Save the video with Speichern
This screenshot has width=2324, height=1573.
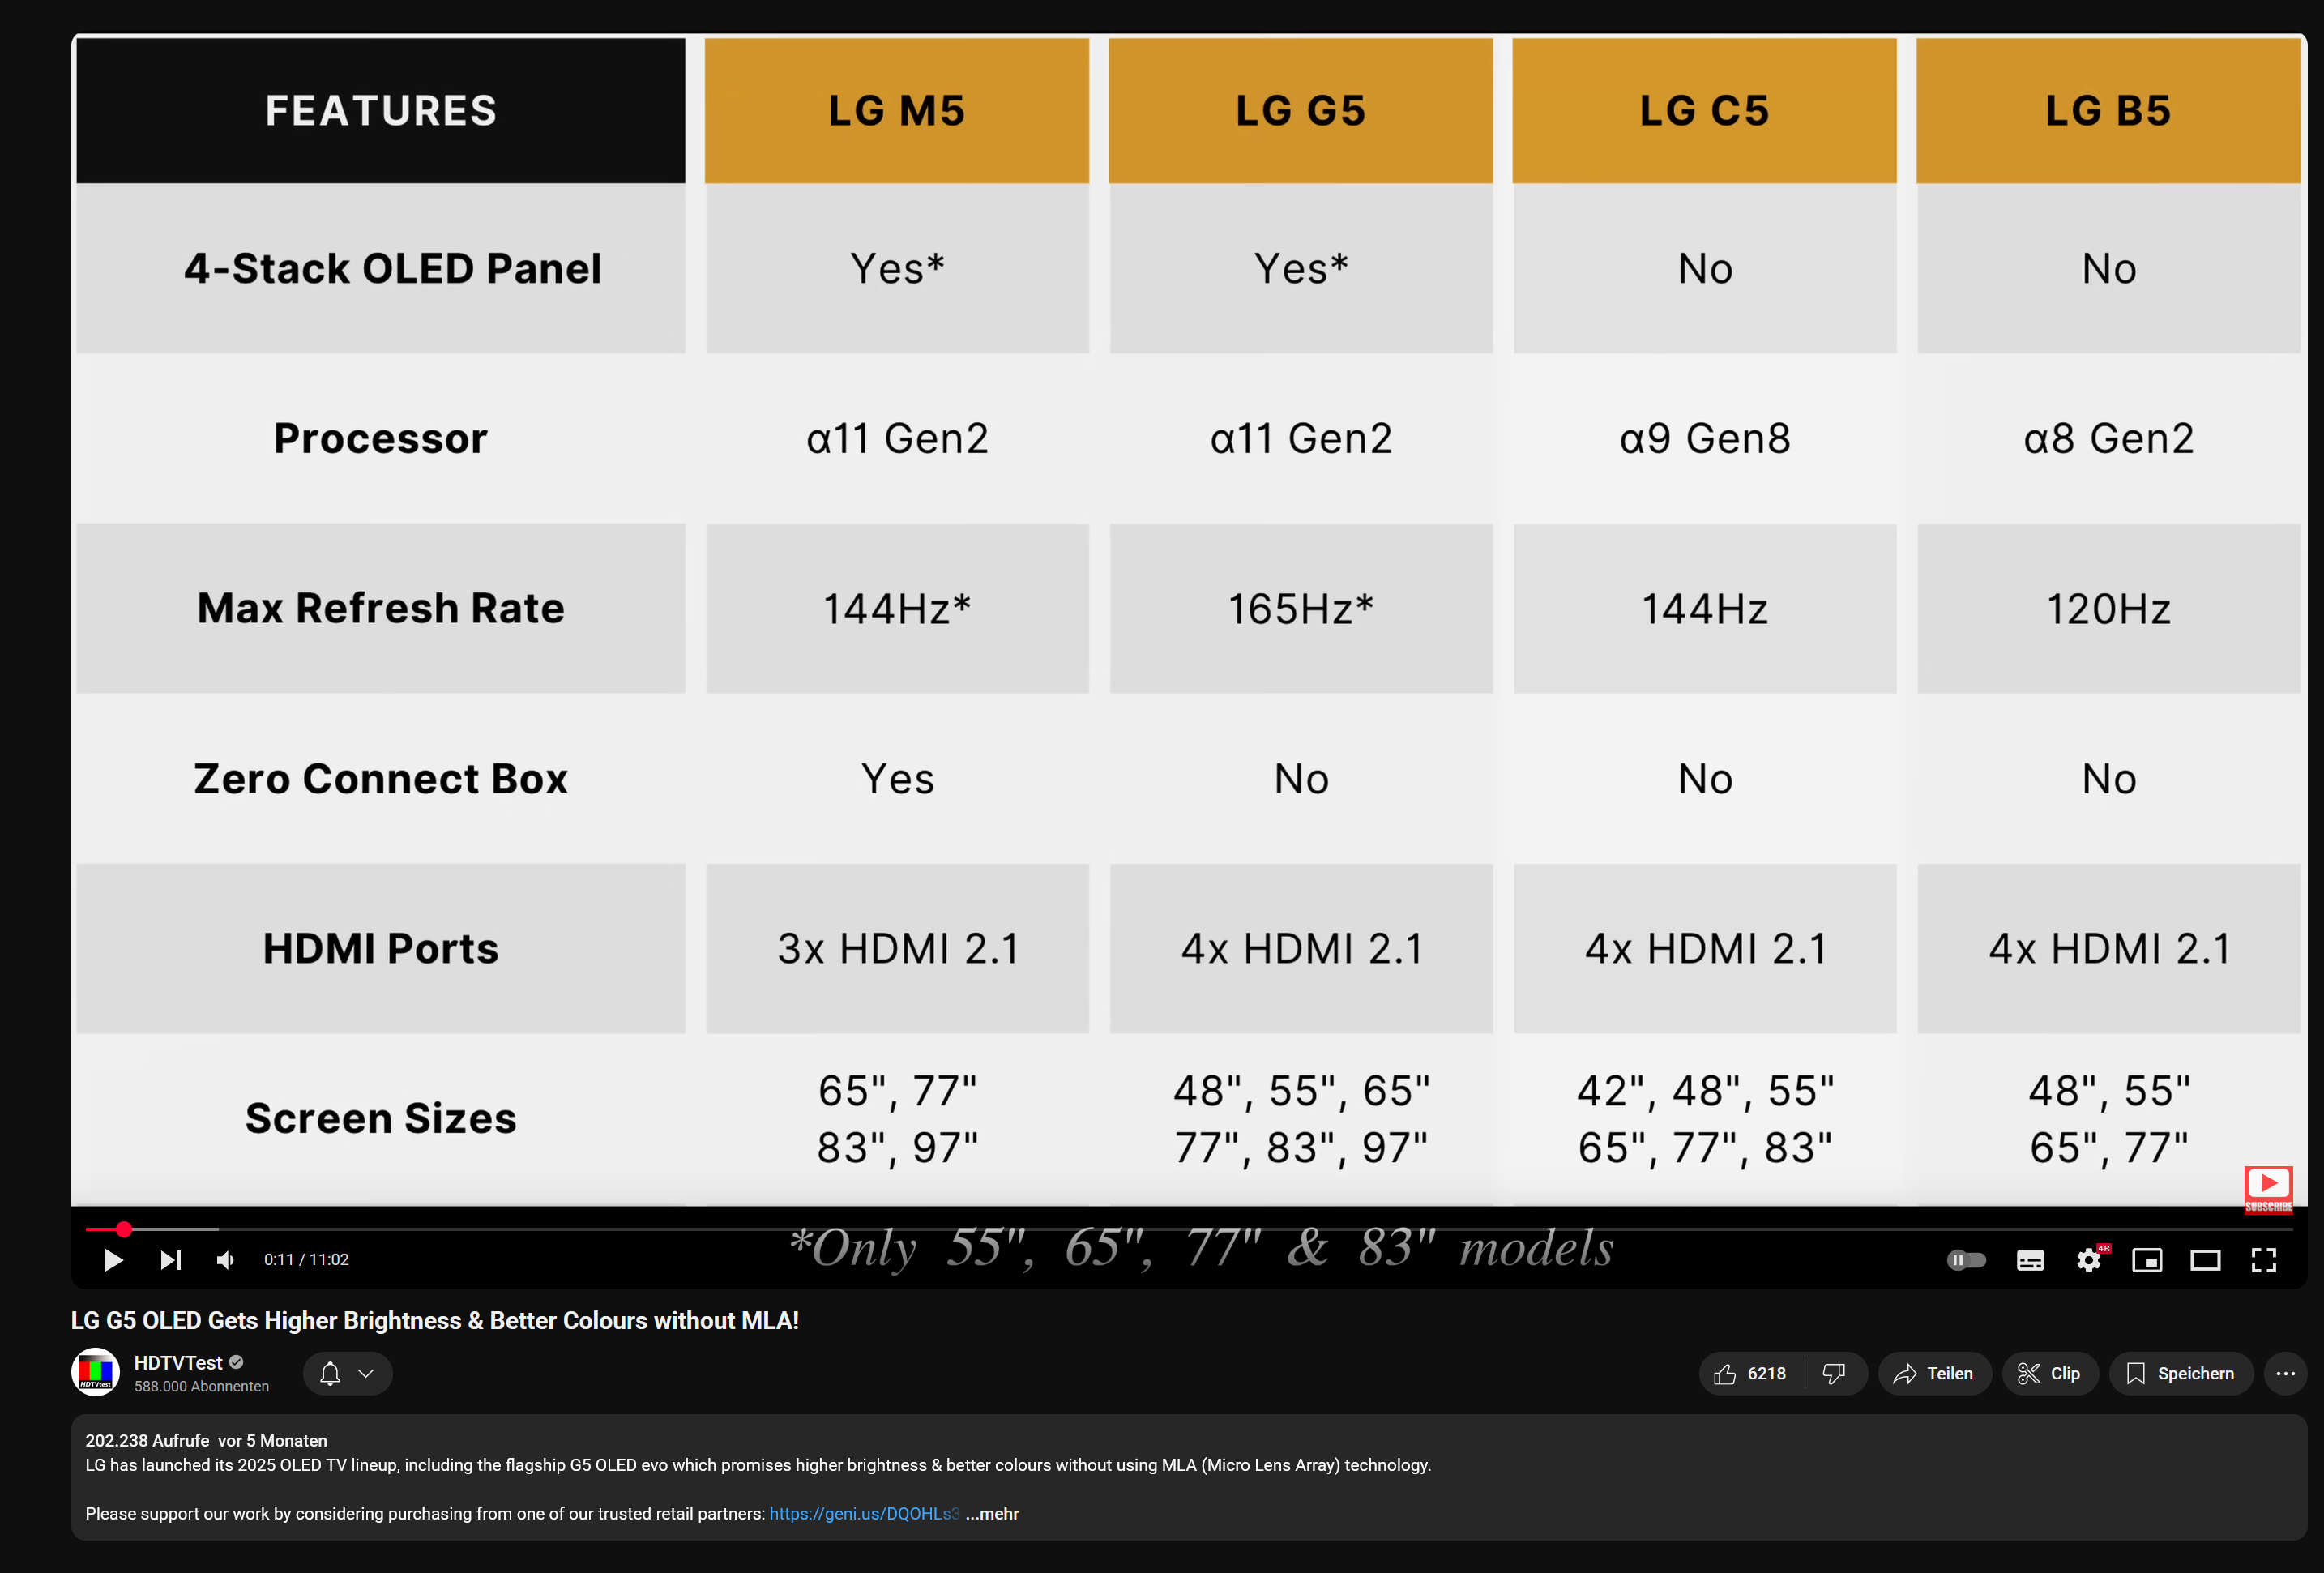[x=2181, y=1373]
